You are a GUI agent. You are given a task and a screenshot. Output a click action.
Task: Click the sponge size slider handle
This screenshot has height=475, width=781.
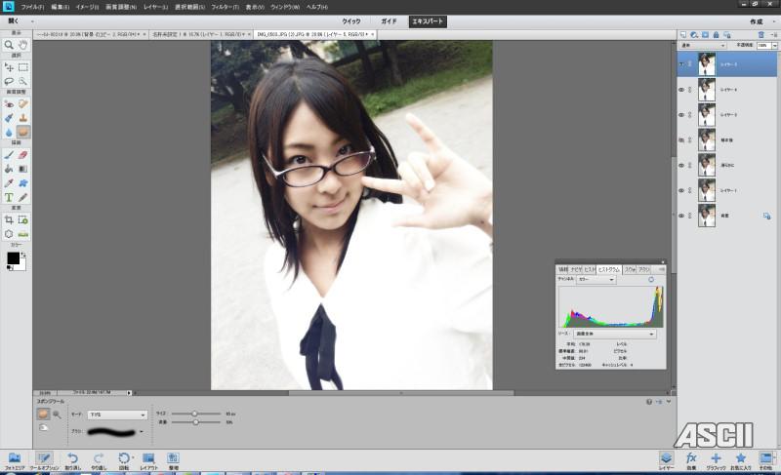click(x=194, y=414)
